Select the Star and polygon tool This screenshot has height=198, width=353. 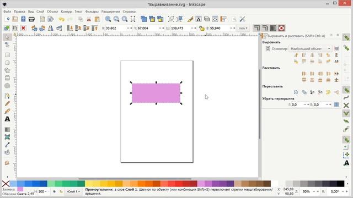[7, 70]
